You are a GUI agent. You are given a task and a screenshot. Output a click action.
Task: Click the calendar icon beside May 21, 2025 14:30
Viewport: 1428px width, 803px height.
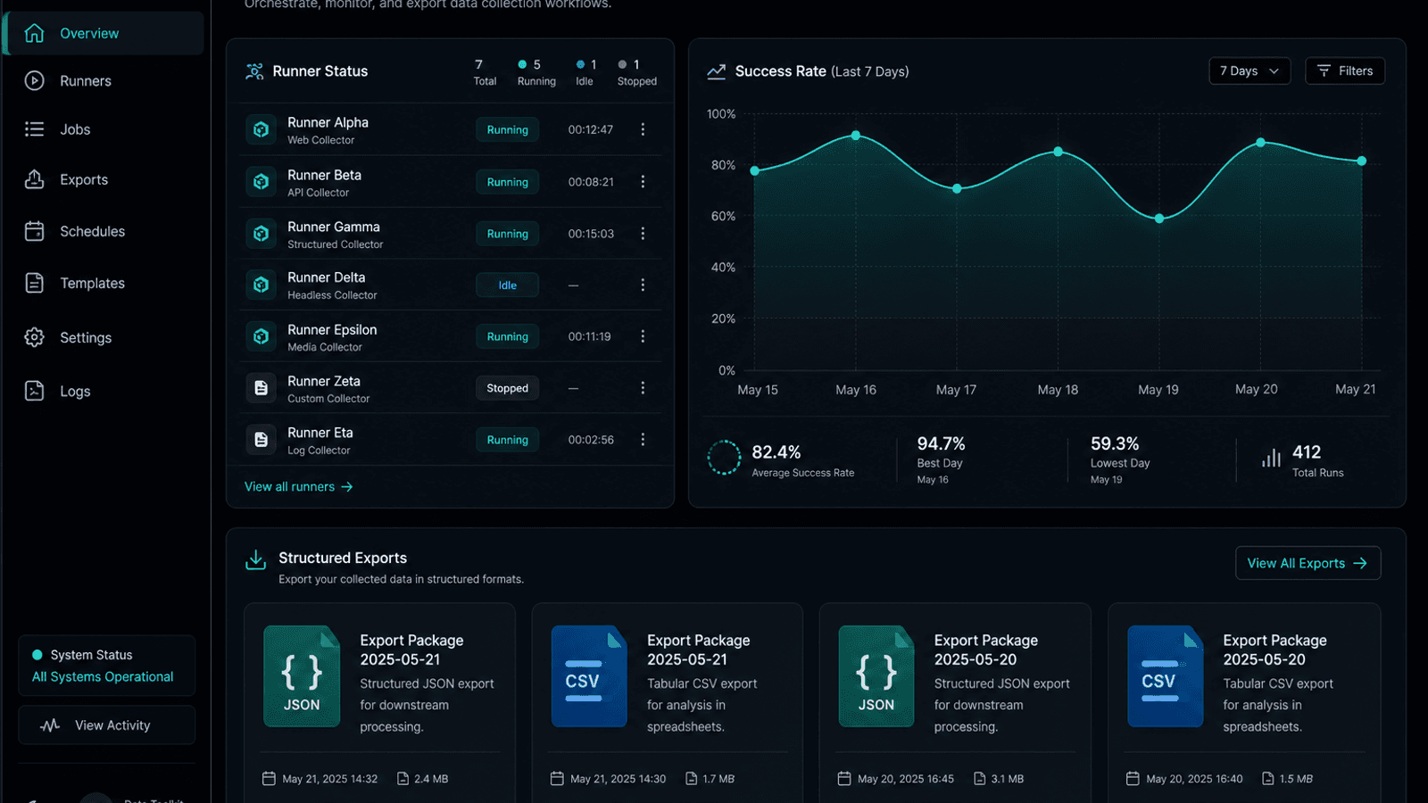click(557, 779)
